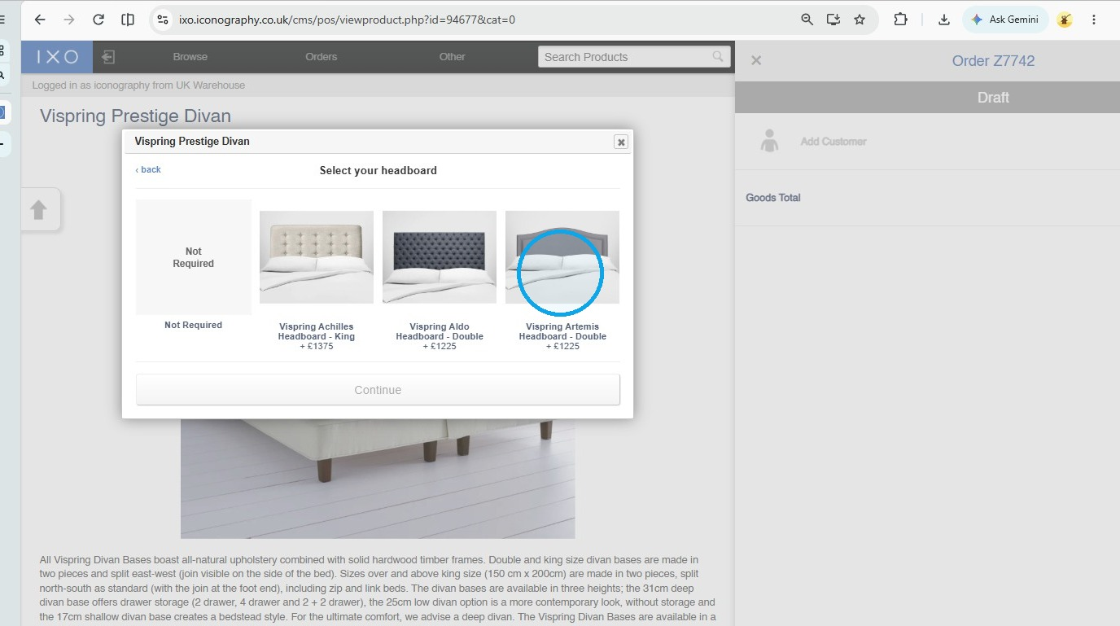Select the Not Required headboard tile
Screen dimensions: 1120x626
(194, 257)
